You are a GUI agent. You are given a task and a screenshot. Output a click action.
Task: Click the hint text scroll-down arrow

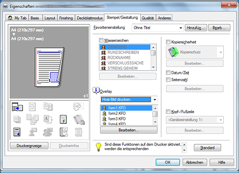185,150
